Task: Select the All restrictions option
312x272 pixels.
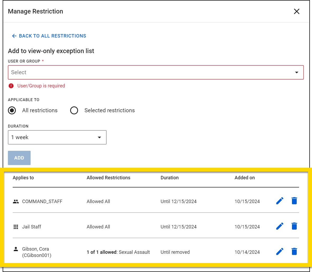Action: (12, 110)
